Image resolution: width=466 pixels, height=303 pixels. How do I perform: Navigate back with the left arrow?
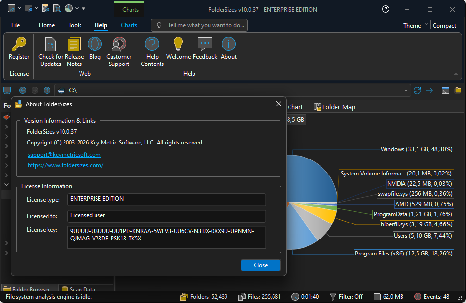(23, 90)
